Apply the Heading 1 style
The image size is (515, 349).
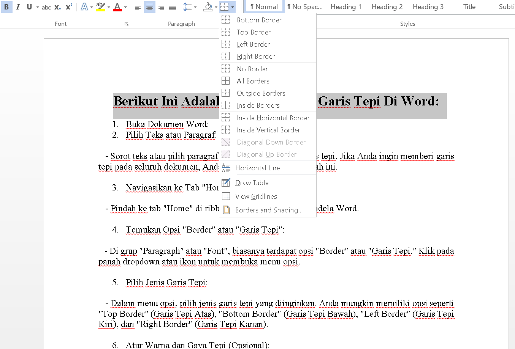point(346,7)
